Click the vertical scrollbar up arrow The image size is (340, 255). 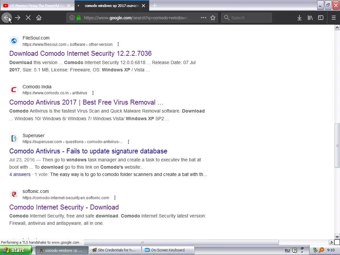(x=337, y=28)
